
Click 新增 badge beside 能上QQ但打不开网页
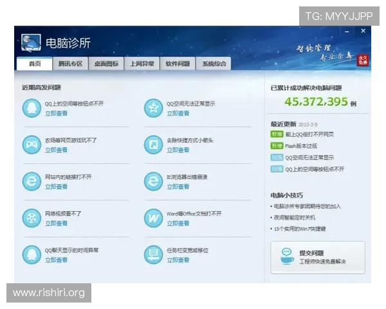pos(277,134)
